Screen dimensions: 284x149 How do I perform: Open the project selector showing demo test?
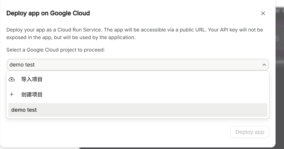coord(138,65)
